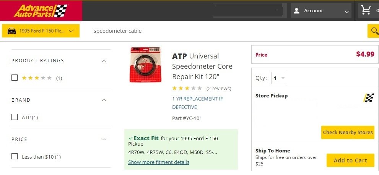Click the car icon in vehicle selector
Viewport: 379px width, 175px height.
[12, 31]
